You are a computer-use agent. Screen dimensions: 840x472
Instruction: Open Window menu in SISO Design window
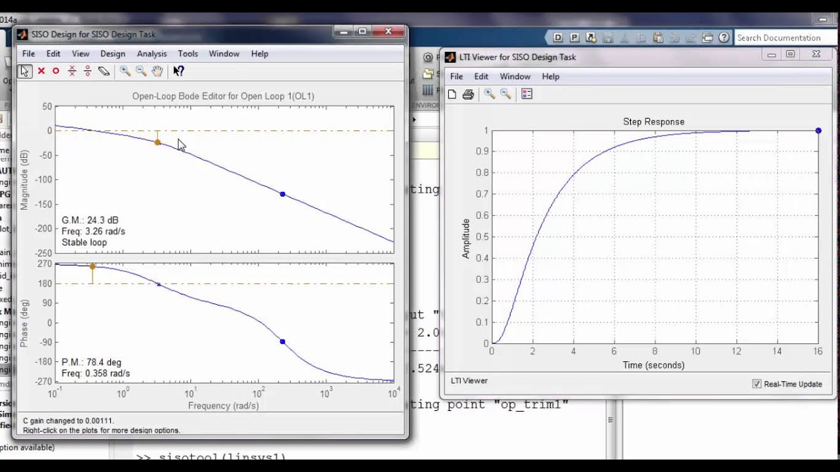[224, 54]
